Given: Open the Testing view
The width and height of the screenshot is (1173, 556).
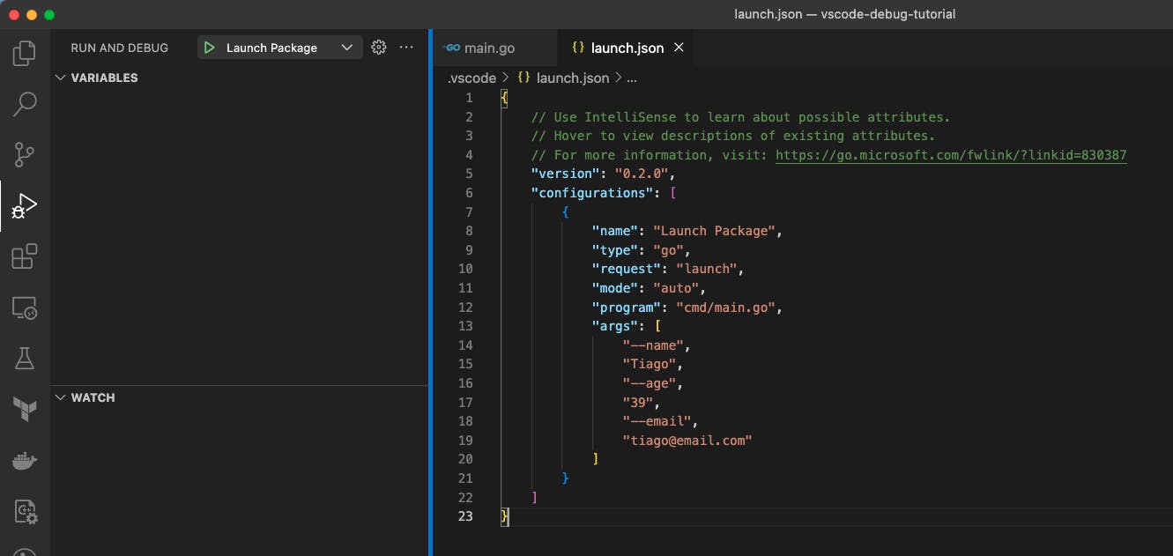Looking at the screenshot, I should coord(24,358).
